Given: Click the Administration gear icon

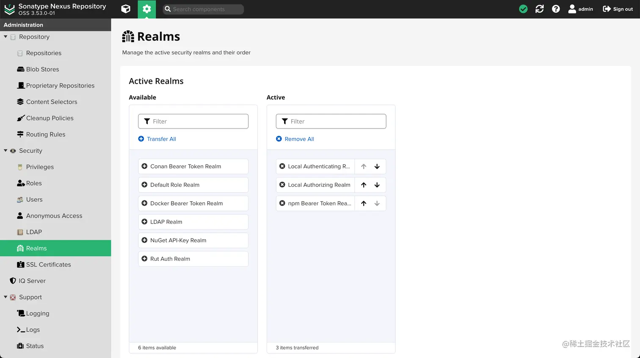Looking at the screenshot, I should (146, 9).
